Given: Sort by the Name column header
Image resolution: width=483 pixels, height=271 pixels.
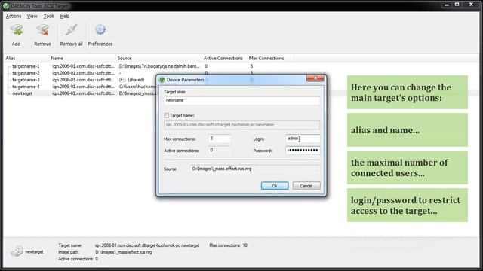Looking at the screenshot, I should pos(82,58).
